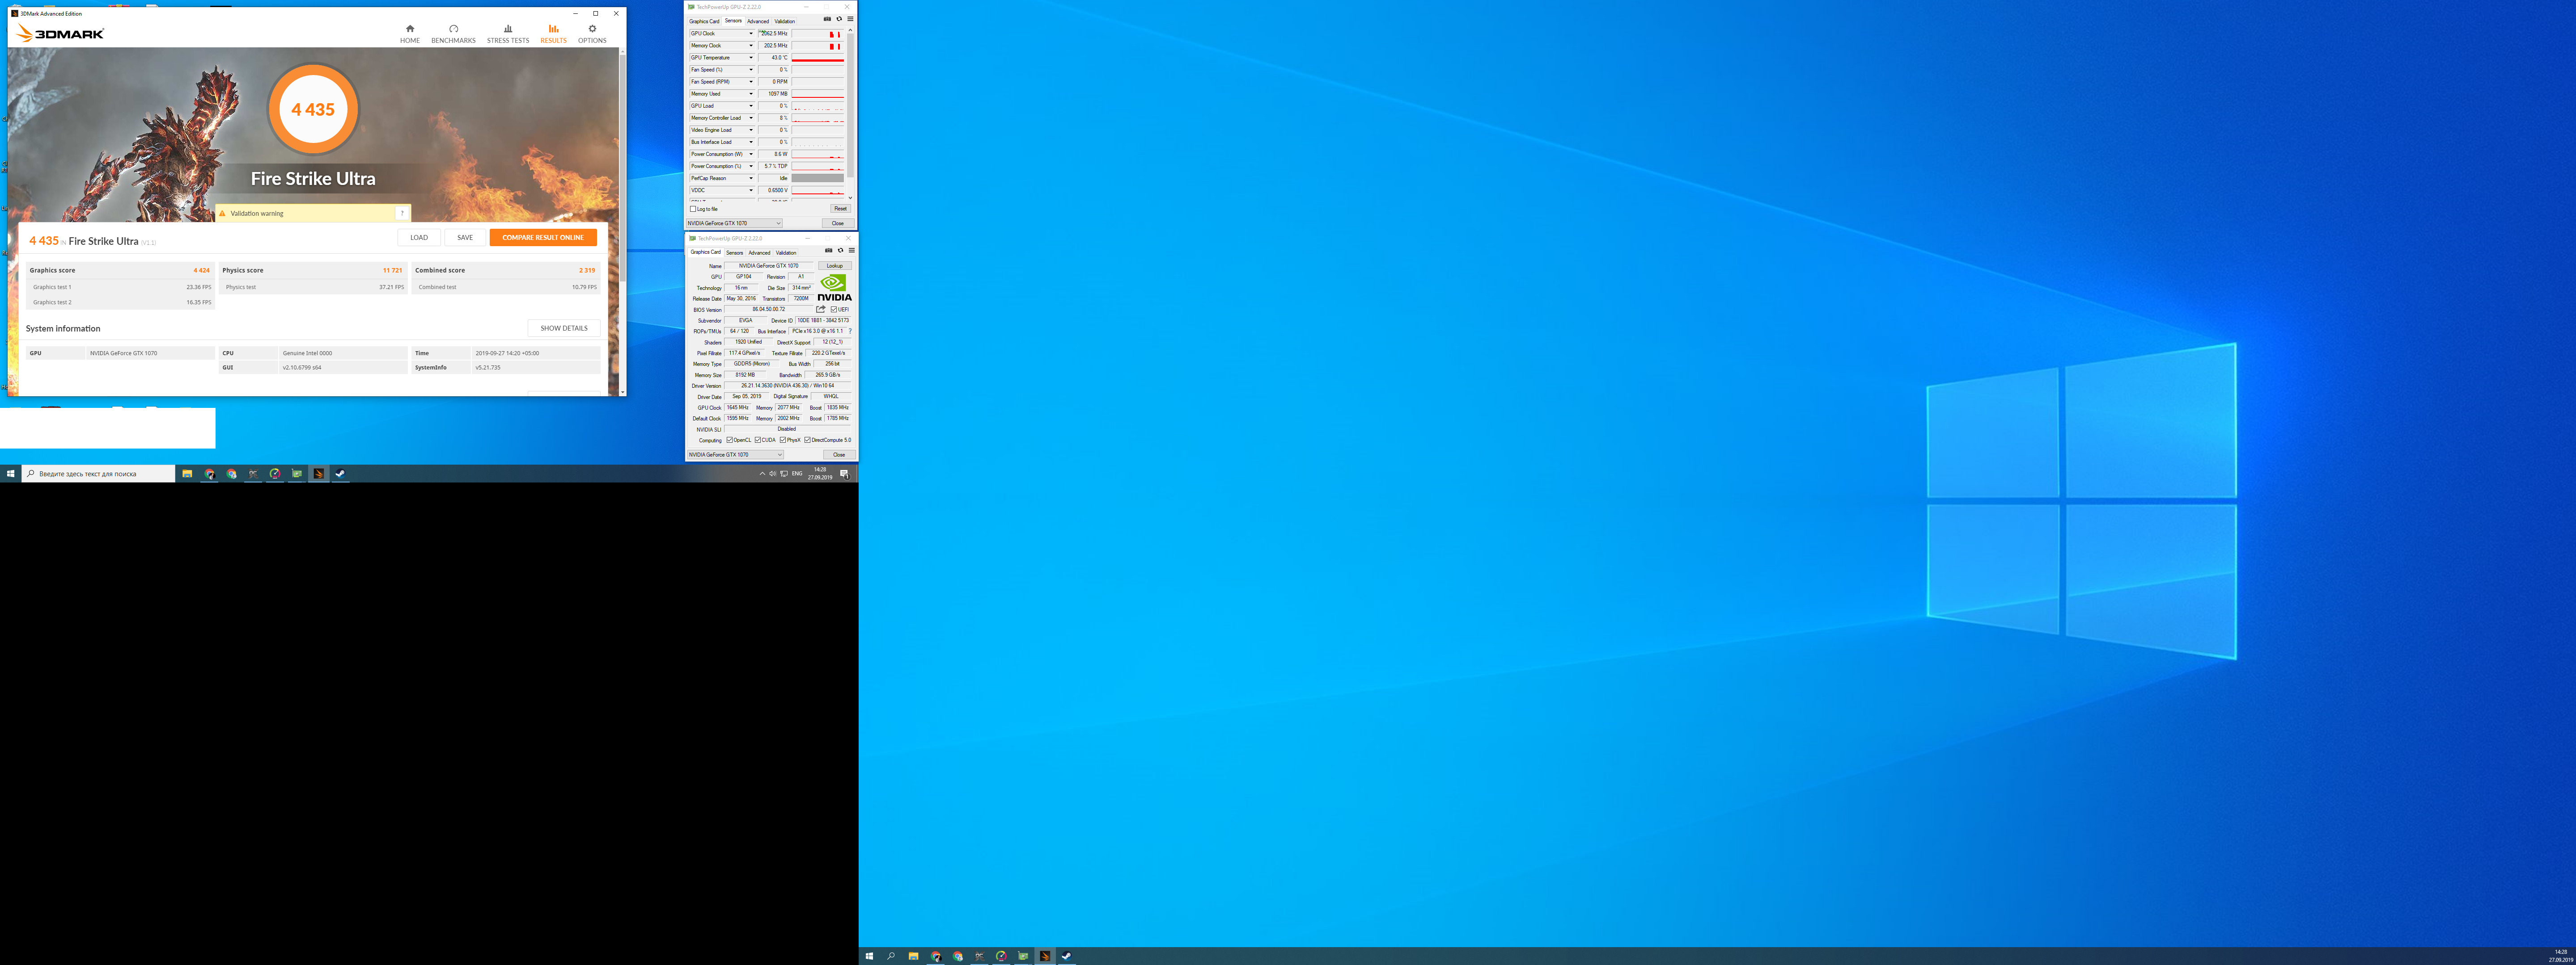
Task: Click the 3DMark taskbar icon on left taskbar
Action: pos(318,474)
